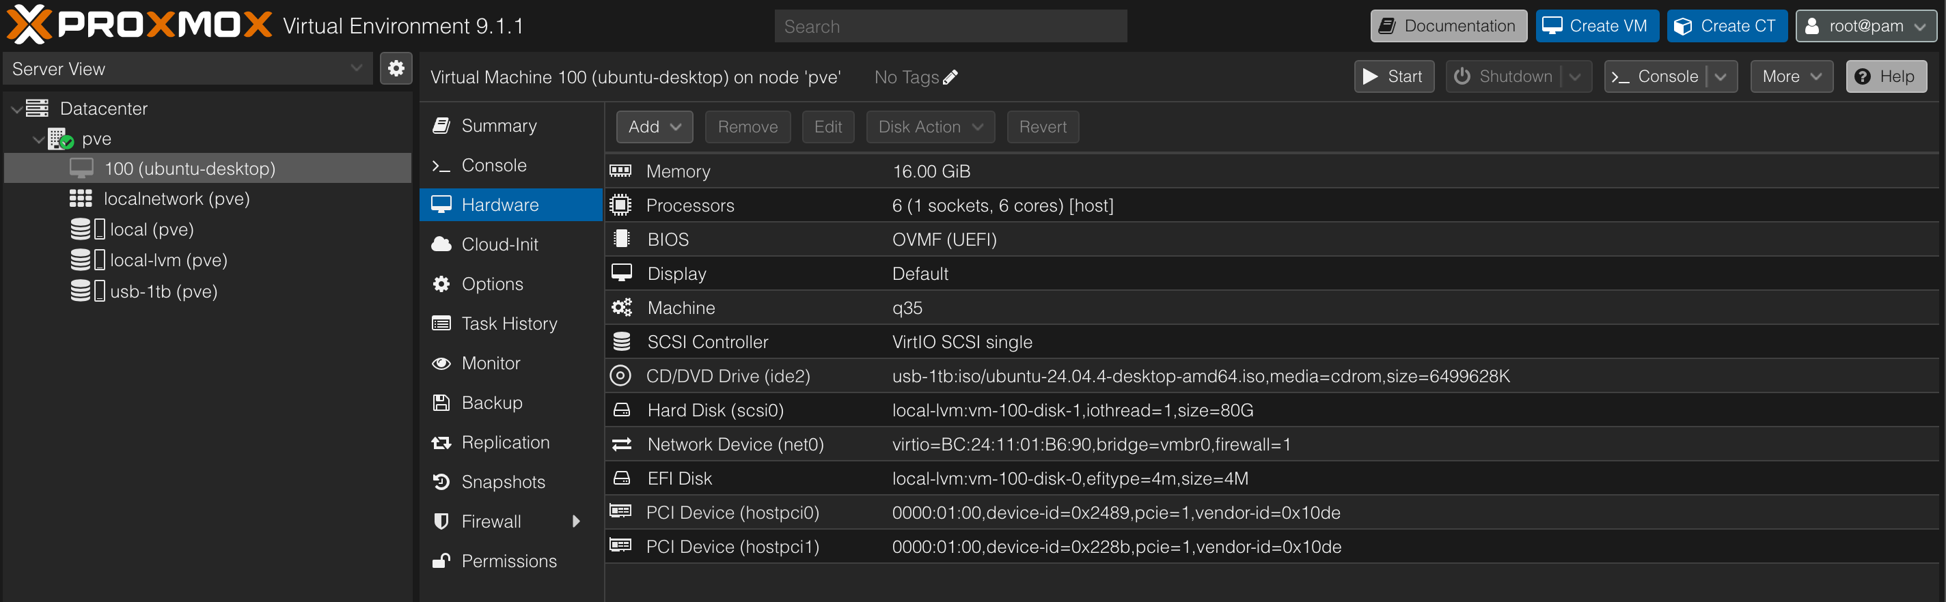Screen dimensions: 1946x602
Task: Click the Snapshots history icon
Action: point(441,481)
